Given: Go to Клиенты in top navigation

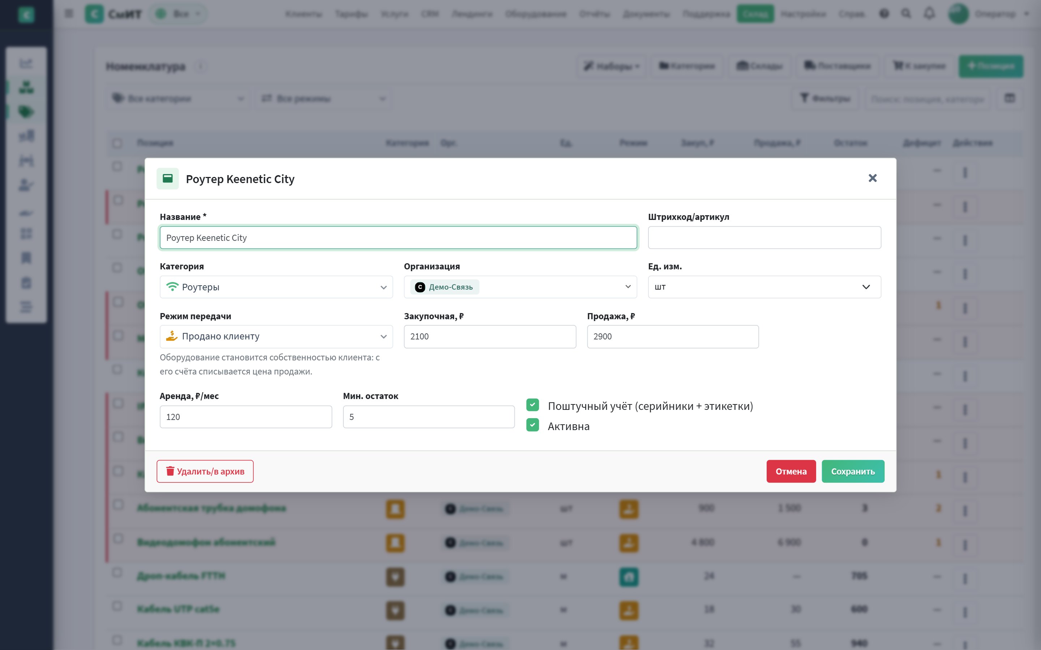Looking at the screenshot, I should click(304, 14).
